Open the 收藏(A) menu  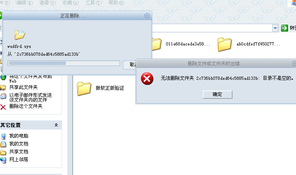point(70,3)
